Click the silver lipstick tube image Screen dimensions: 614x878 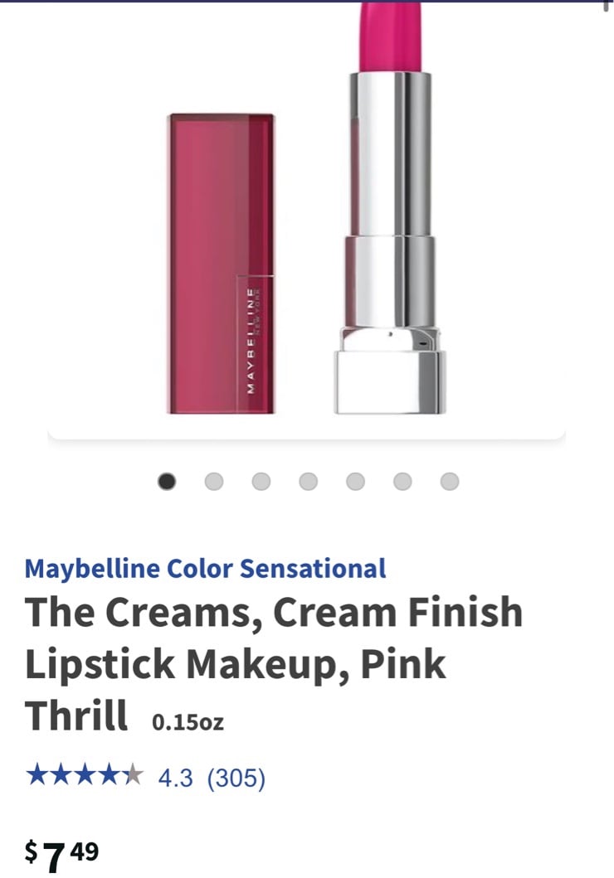point(391,244)
